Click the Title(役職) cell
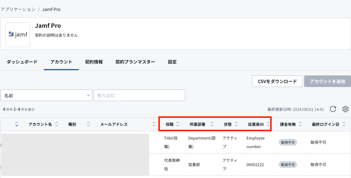 tap(171, 142)
